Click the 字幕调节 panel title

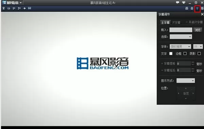[164, 14]
